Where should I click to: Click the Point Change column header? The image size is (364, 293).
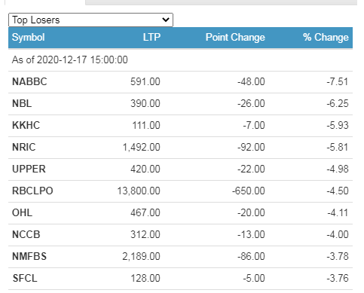click(x=235, y=37)
